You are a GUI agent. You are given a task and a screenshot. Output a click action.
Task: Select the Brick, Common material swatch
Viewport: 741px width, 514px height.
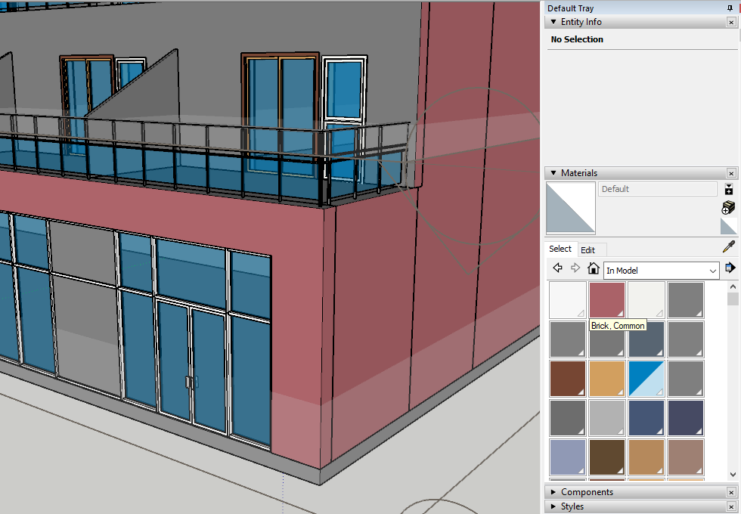[x=606, y=299]
